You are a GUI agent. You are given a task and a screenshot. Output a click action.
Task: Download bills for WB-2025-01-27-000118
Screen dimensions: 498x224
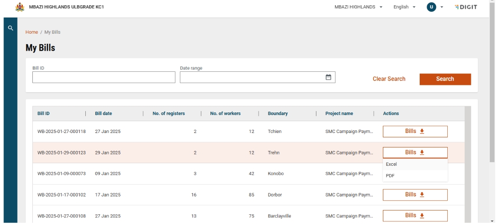(x=415, y=131)
